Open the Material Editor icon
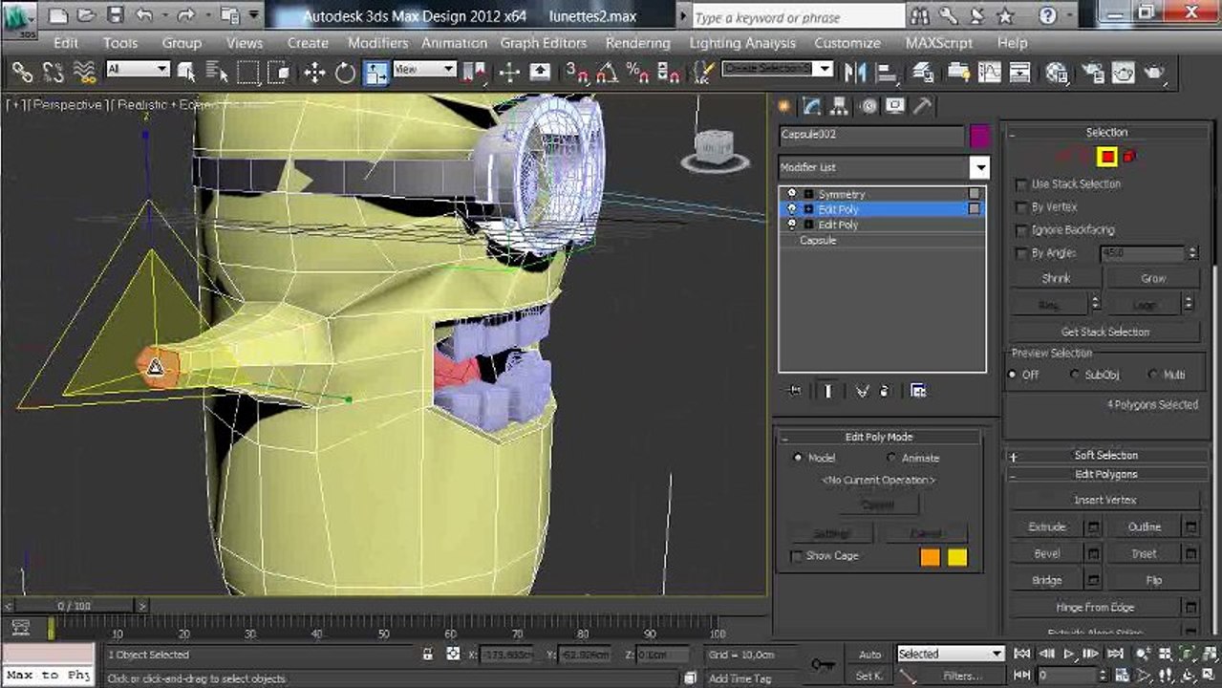Viewport: 1222px width, 688px height. (x=1057, y=73)
